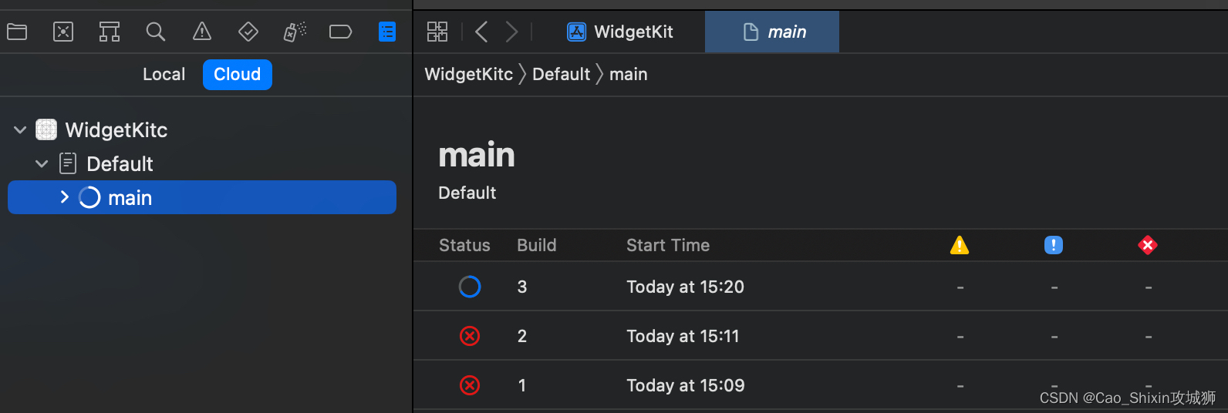This screenshot has height=413, width=1228.
Task: Open the Source Control navigator icon
Action: point(63,32)
